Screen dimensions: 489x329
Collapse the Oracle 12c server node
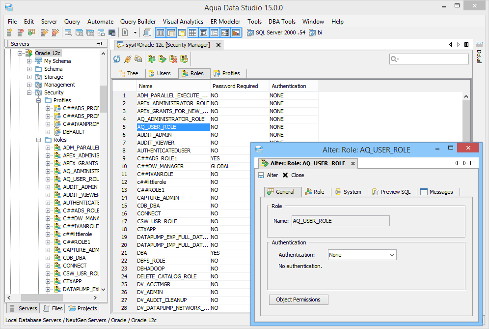[20, 53]
